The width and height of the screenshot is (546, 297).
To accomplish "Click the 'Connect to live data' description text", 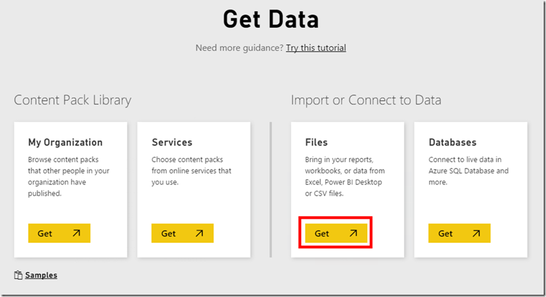I will click(469, 171).
